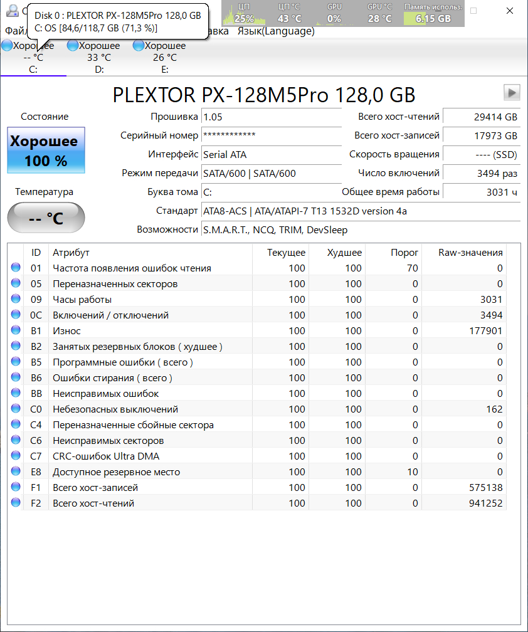The width and height of the screenshot is (528, 632).
Task: Click raw value 162 for unsafe shutdowns
Action: pos(494,409)
